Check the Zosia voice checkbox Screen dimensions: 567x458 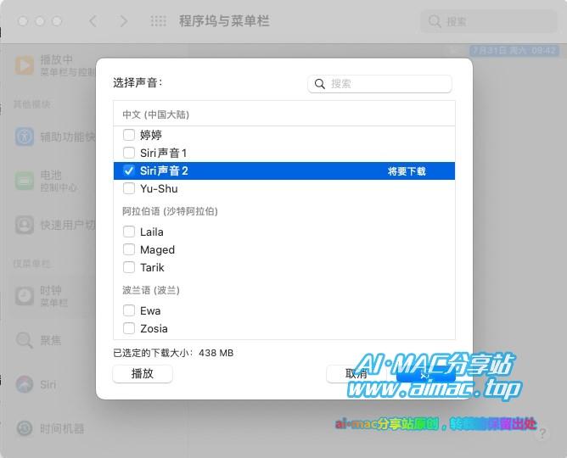coord(129,328)
